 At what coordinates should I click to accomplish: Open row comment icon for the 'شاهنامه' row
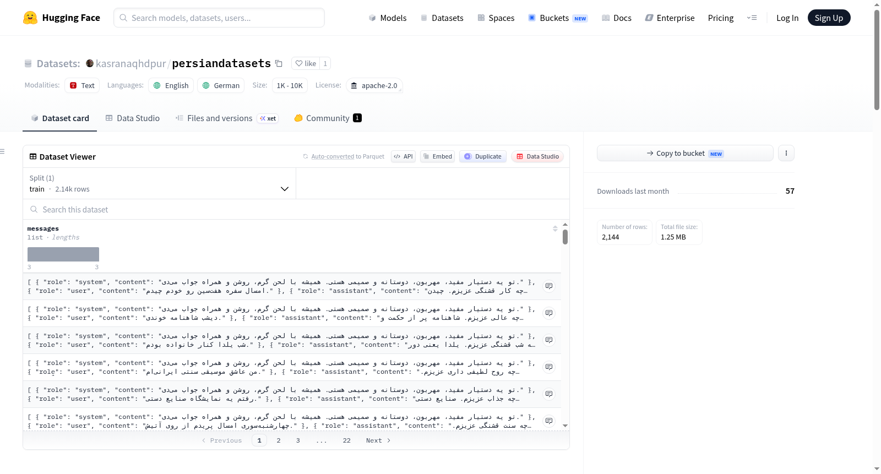[x=549, y=313]
